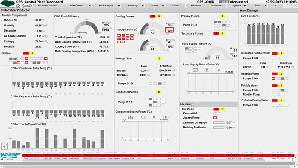The width and height of the screenshot is (298, 168).
Task: Select the first Irrigation Water pump box
Action: pos(273,78)
